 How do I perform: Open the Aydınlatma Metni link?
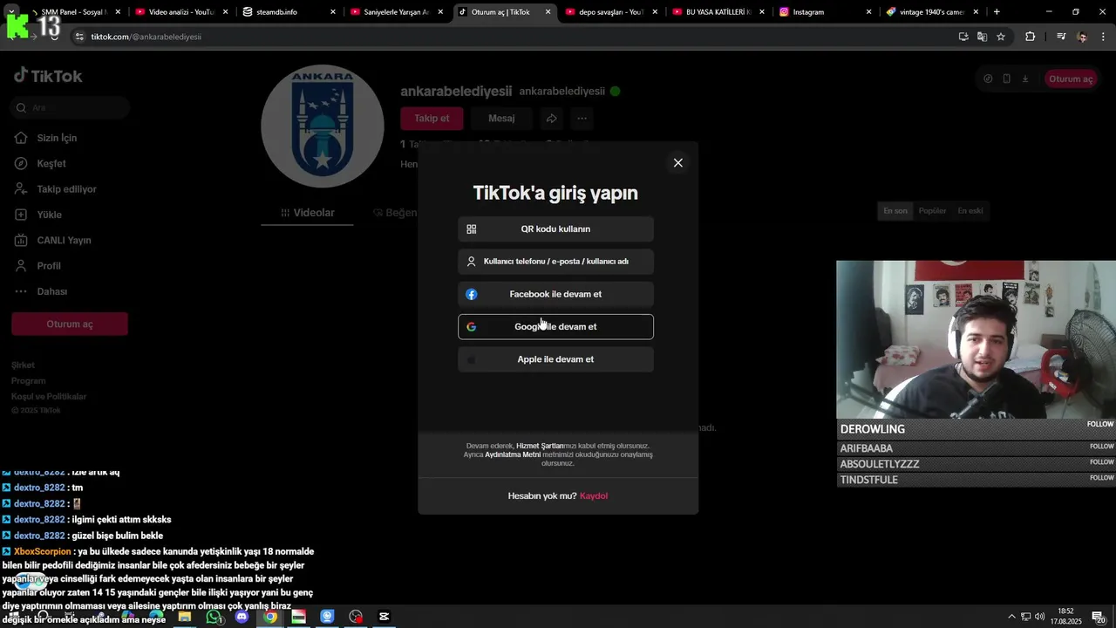coord(513,454)
